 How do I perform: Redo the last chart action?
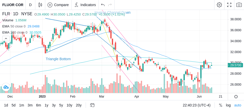point(110,5)
